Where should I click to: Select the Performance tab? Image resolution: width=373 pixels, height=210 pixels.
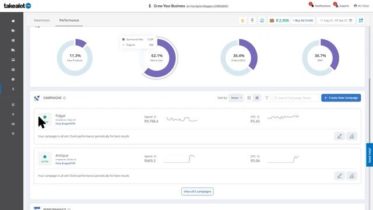[x=69, y=20]
